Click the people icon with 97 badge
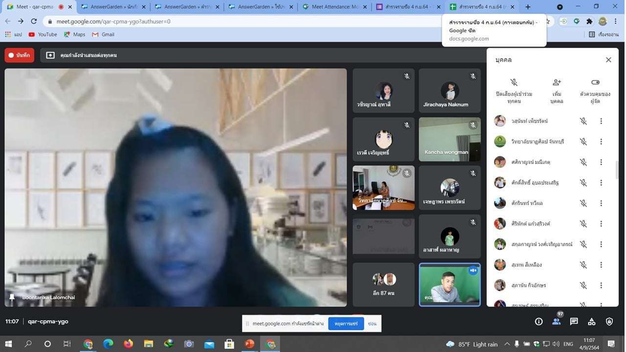626x352 pixels. [x=556, y=321]
